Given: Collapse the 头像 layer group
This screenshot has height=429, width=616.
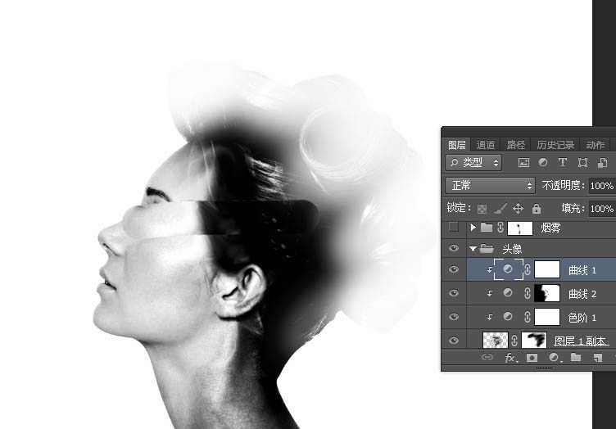Looking at the screenshot, I should (473, 249).
